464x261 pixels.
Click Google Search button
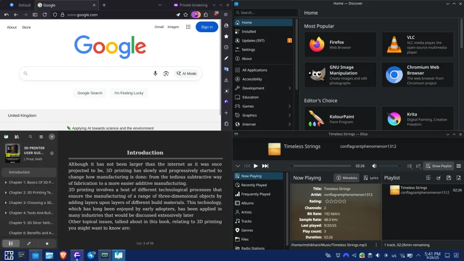pos(90,93)
